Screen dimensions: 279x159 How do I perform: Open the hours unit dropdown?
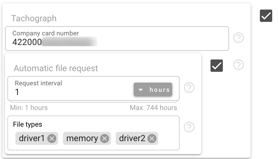point(153,90)
